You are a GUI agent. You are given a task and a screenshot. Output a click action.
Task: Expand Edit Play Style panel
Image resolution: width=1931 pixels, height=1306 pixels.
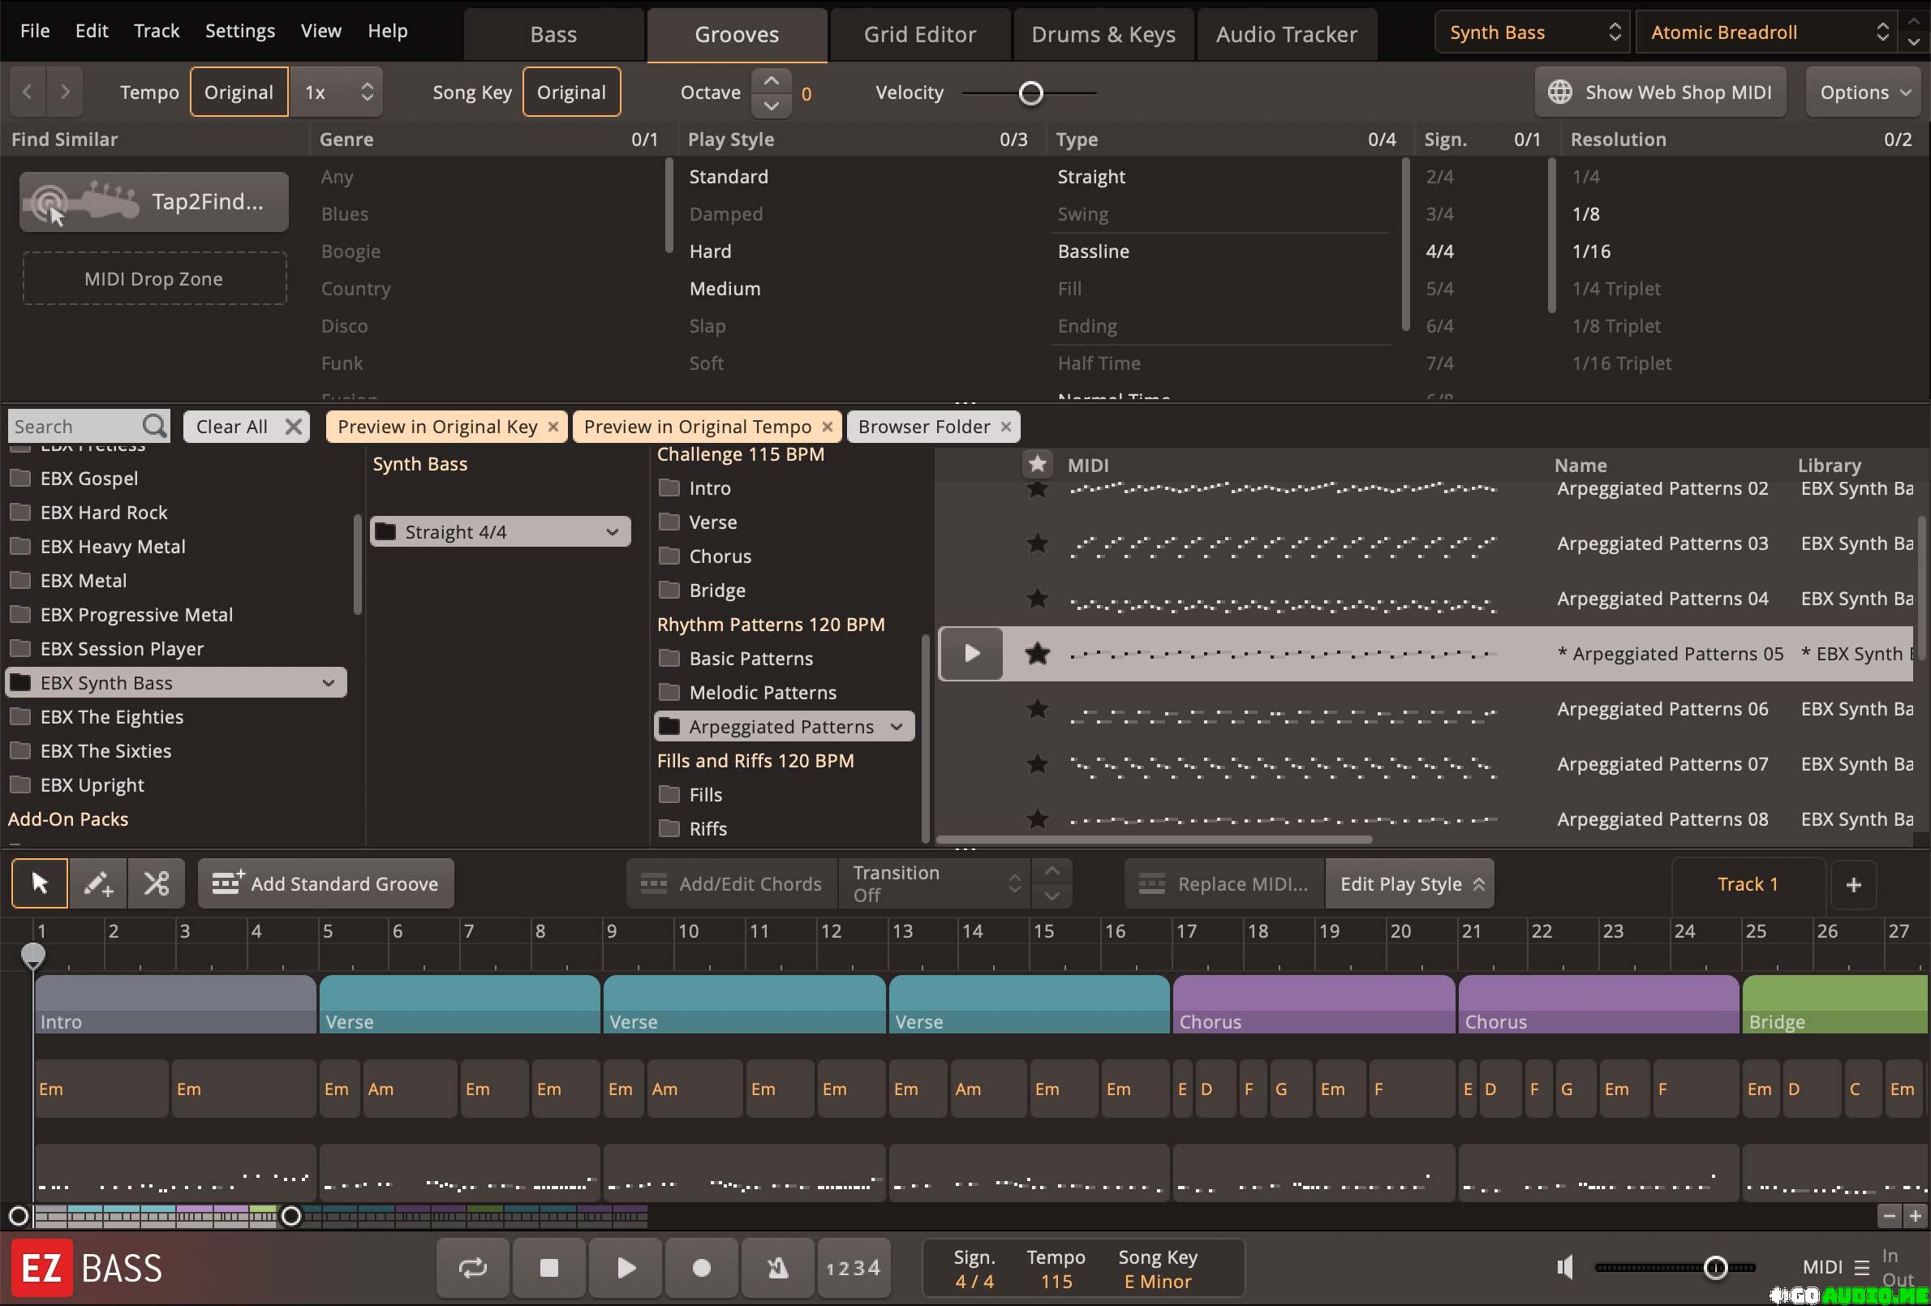[1409, 884]
